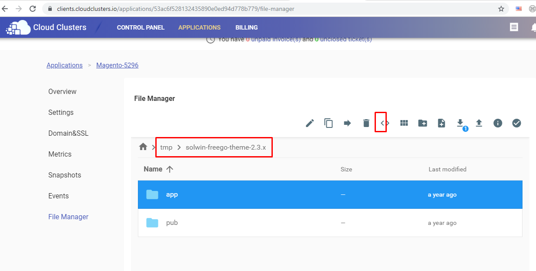Go to home folder in breadcrumb
The image size is (536, 271).
(x=143, y=147)
